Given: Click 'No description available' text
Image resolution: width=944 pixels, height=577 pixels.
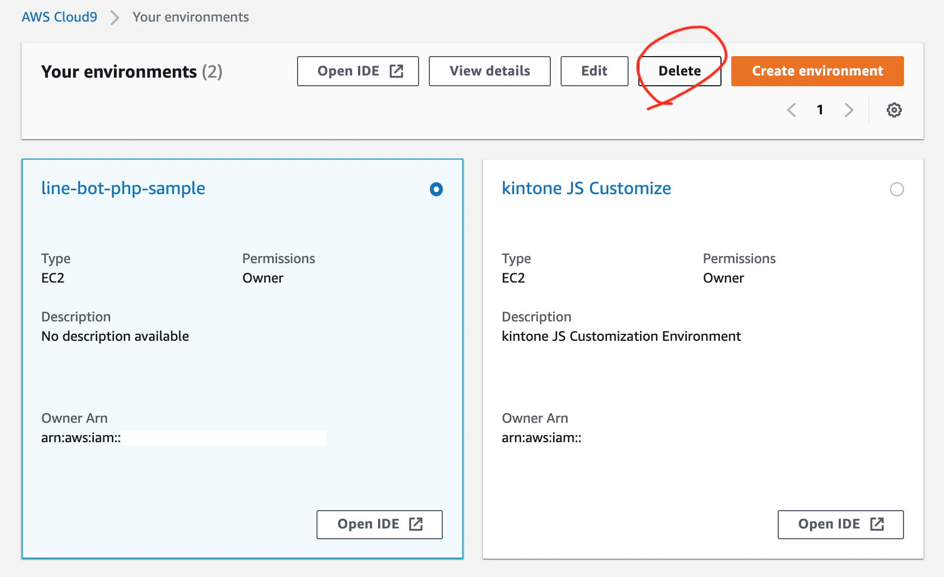Looking at the screenshot, I should [115, 336].
